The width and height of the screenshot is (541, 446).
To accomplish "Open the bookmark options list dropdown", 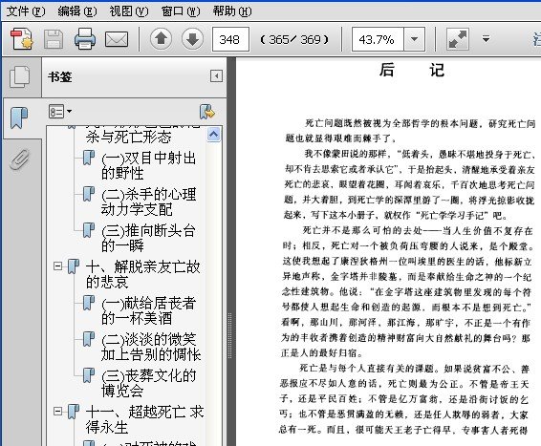I will click(60, 112).
